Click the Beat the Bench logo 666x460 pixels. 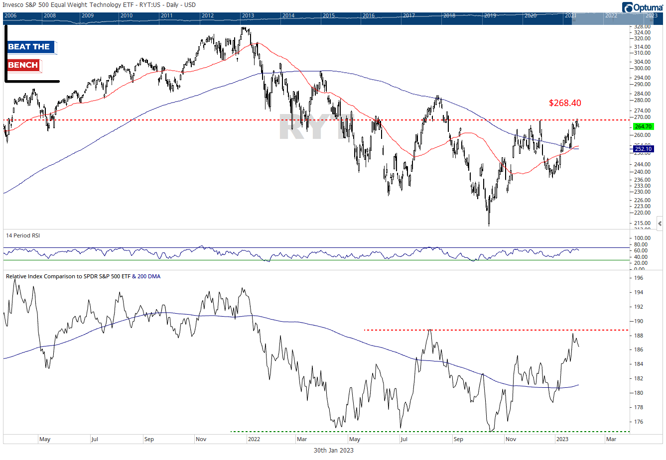pos(32,54)
